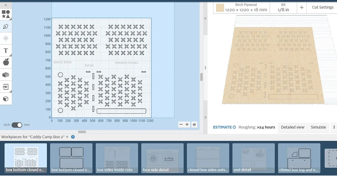Zoom out with the minus button
This screenshot has width=337, height=176.
click(181, 125)
